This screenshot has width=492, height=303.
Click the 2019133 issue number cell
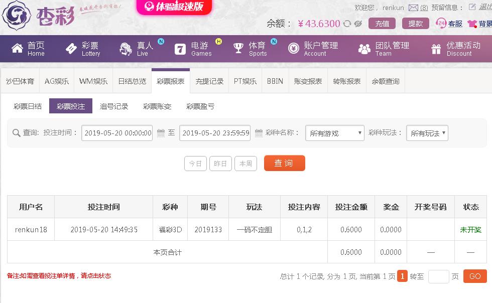click(x=208, y=230)
